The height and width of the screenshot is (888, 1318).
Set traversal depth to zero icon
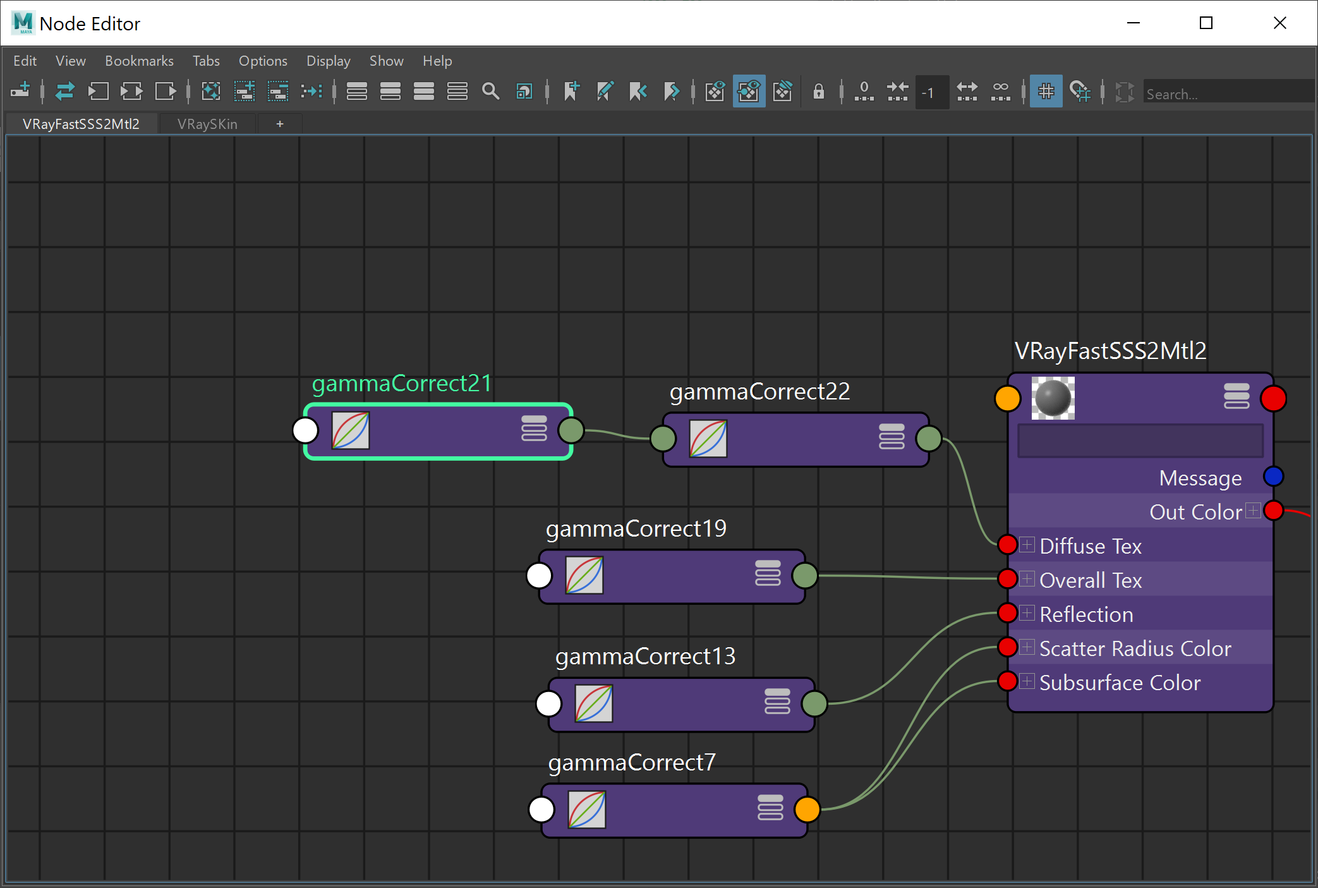point(864,92)
